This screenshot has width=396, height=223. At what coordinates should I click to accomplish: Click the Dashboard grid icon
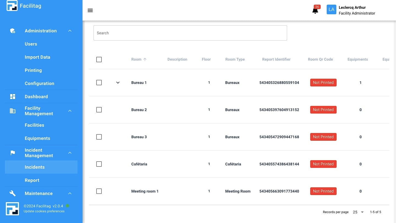(13, 97)
